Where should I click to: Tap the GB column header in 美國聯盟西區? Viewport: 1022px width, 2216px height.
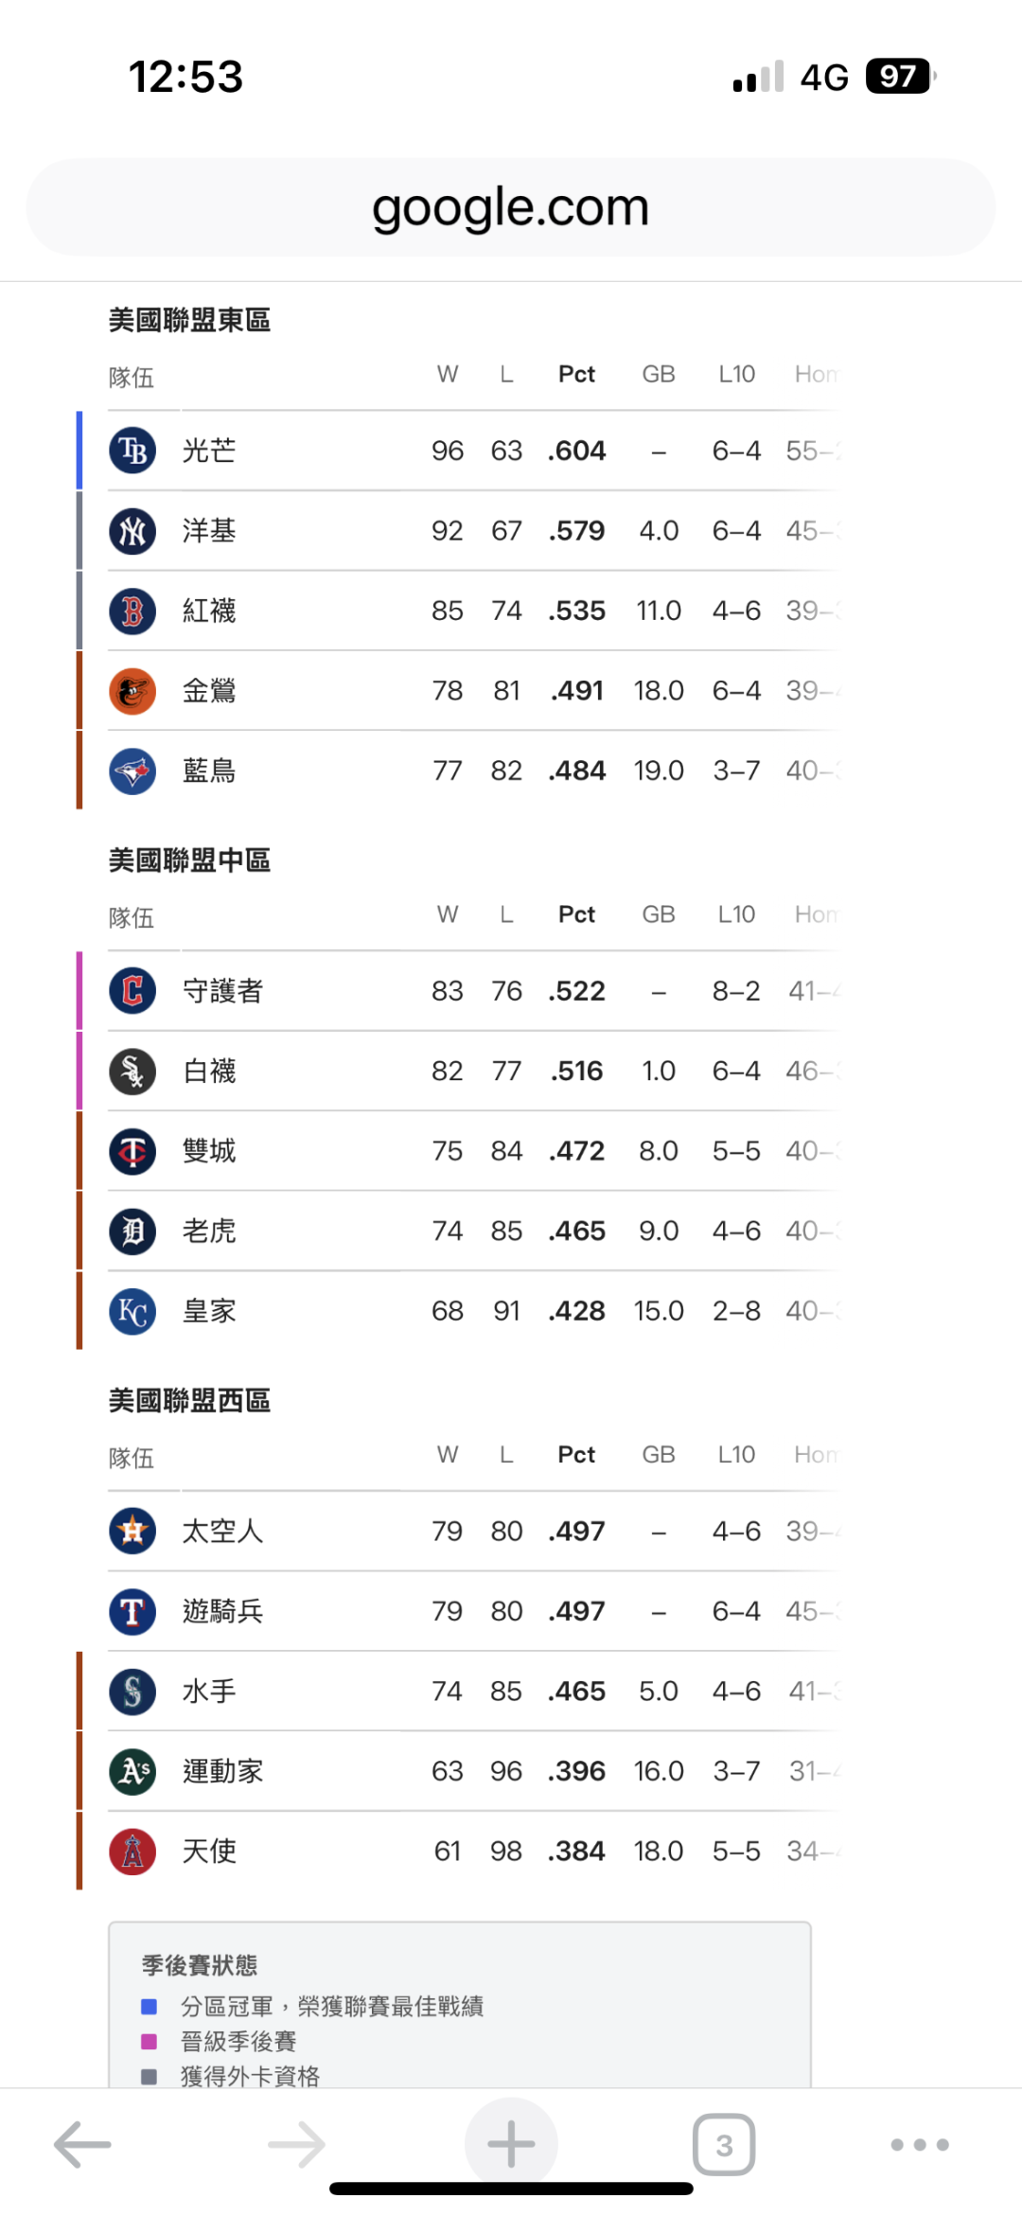click(x=659, y=1455)
